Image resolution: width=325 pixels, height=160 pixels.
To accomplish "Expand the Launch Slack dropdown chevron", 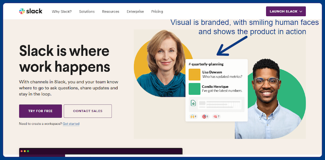I will (x=301, y=11).
